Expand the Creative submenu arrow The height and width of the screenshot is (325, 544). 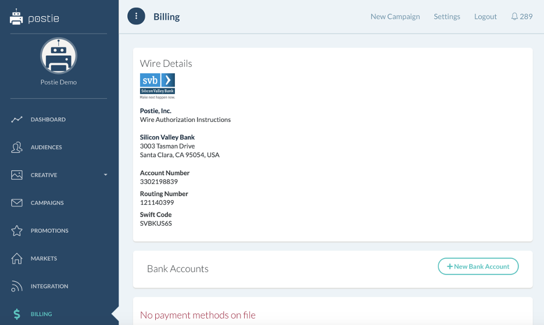(x=105, y=175)
